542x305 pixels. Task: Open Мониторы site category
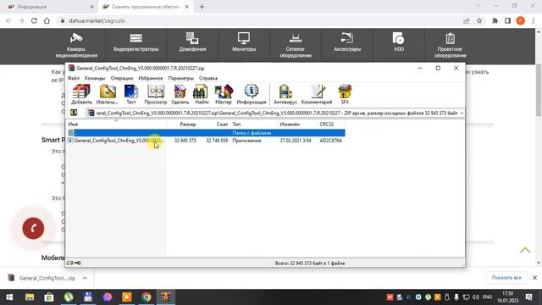[244, 43]
